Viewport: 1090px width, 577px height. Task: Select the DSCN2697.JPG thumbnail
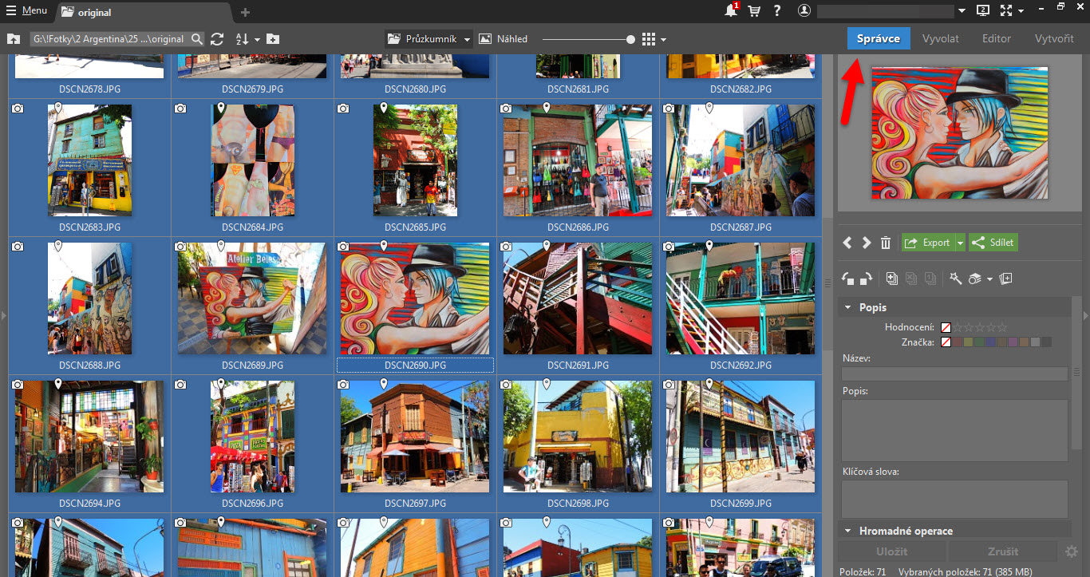point(415,436)
